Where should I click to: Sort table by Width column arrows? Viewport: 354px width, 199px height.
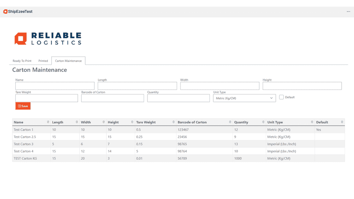point(103,122)
